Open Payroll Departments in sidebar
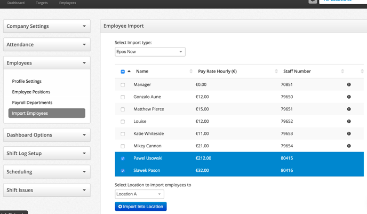 coord(32,102)
